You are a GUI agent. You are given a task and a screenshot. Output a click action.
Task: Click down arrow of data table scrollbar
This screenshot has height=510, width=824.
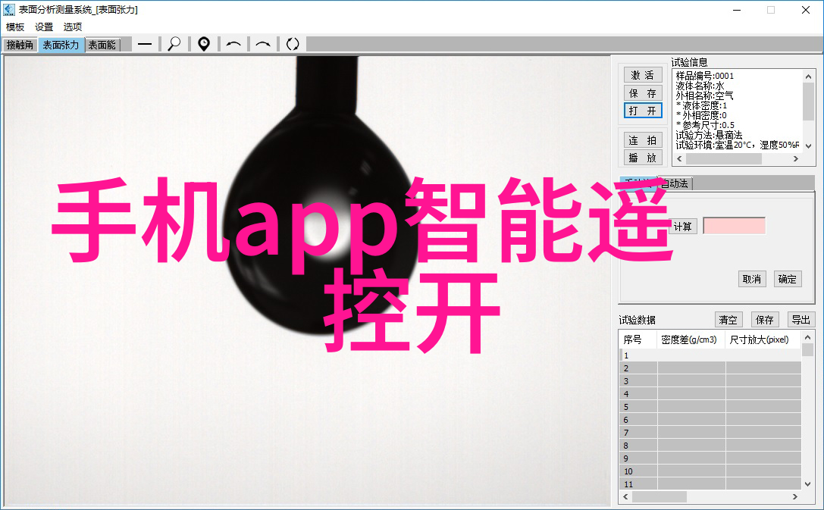(808, 483)
